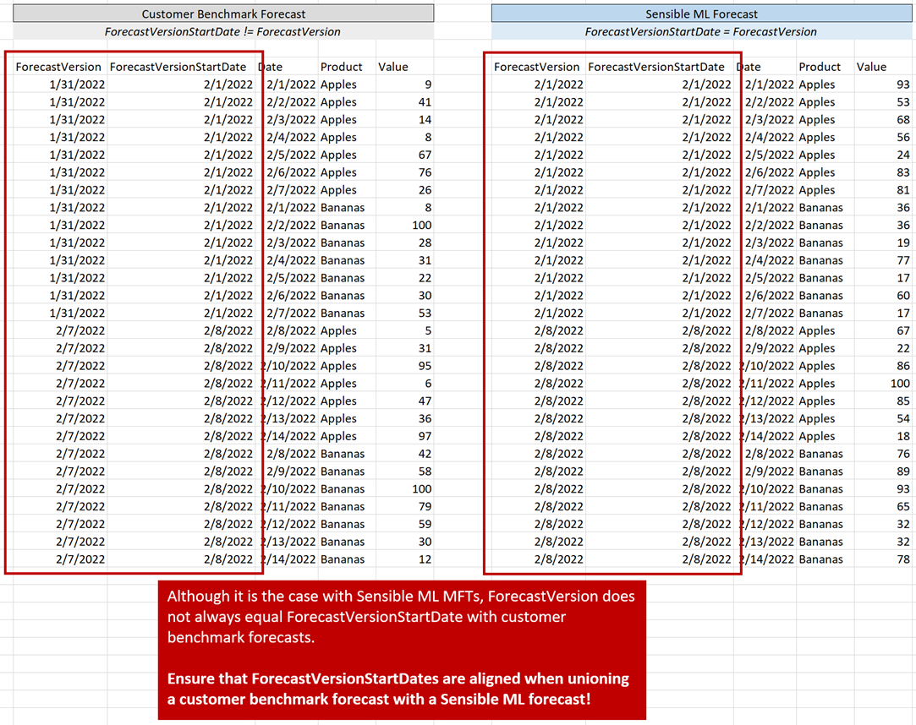916x725 pixels.
Task: Click value 12 in Customer Benchmark table
Action: 425,559
